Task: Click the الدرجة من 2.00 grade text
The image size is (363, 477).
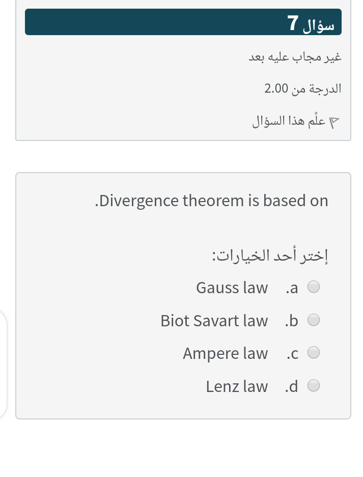Action: pos(303,89)
